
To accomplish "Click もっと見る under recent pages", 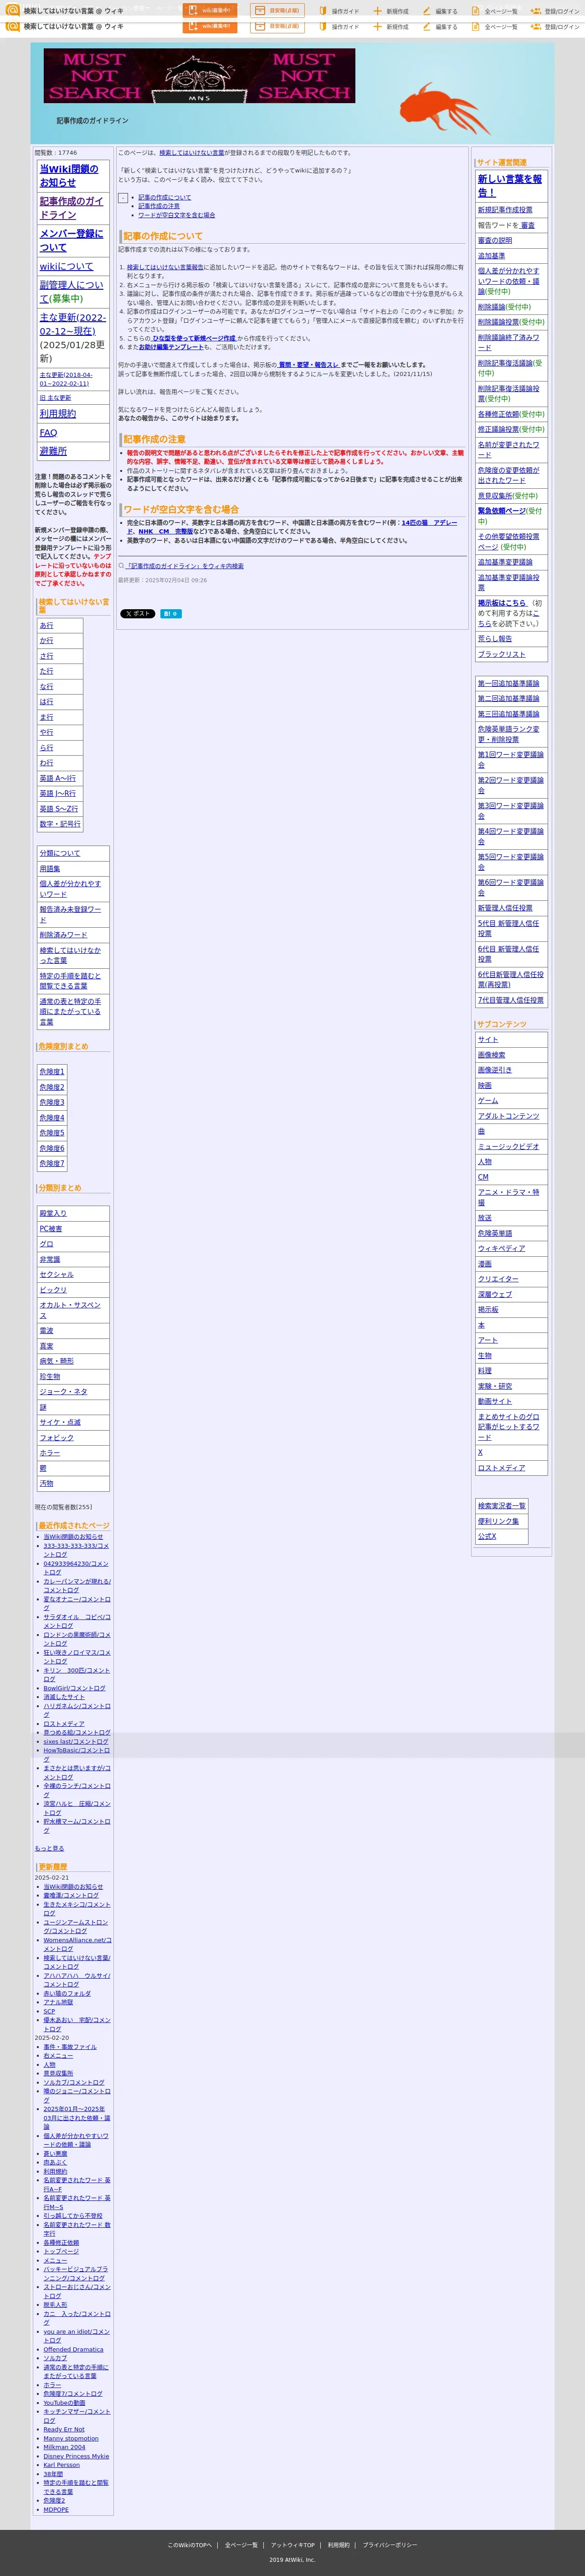I will 49,1848.
